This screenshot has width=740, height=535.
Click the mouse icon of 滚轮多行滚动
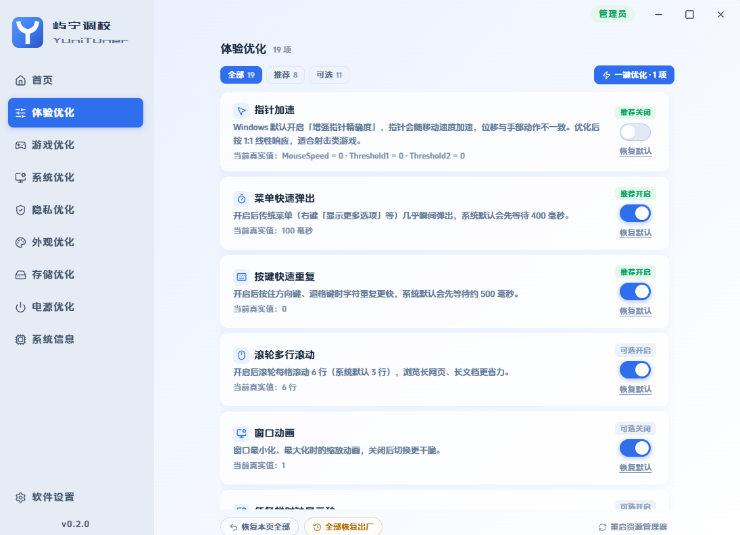(241, 355)
